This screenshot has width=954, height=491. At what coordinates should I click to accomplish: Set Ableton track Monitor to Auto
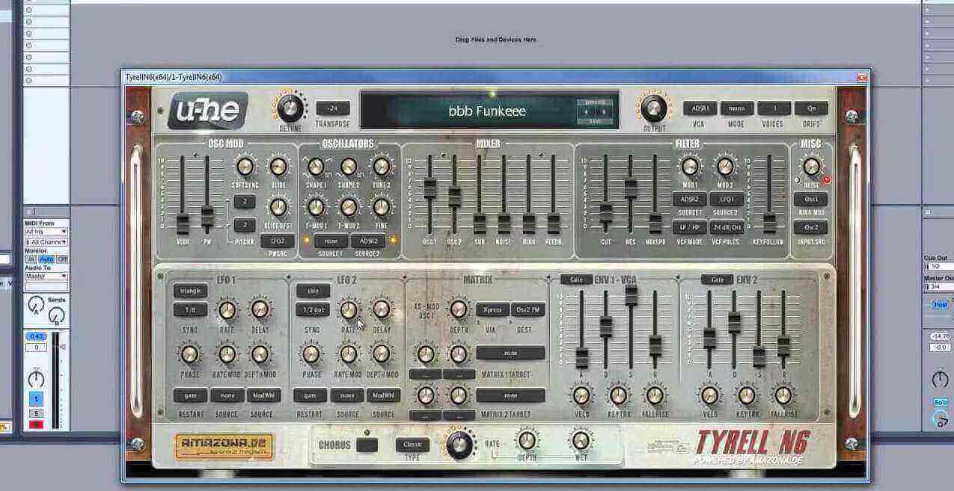point(46,259)
